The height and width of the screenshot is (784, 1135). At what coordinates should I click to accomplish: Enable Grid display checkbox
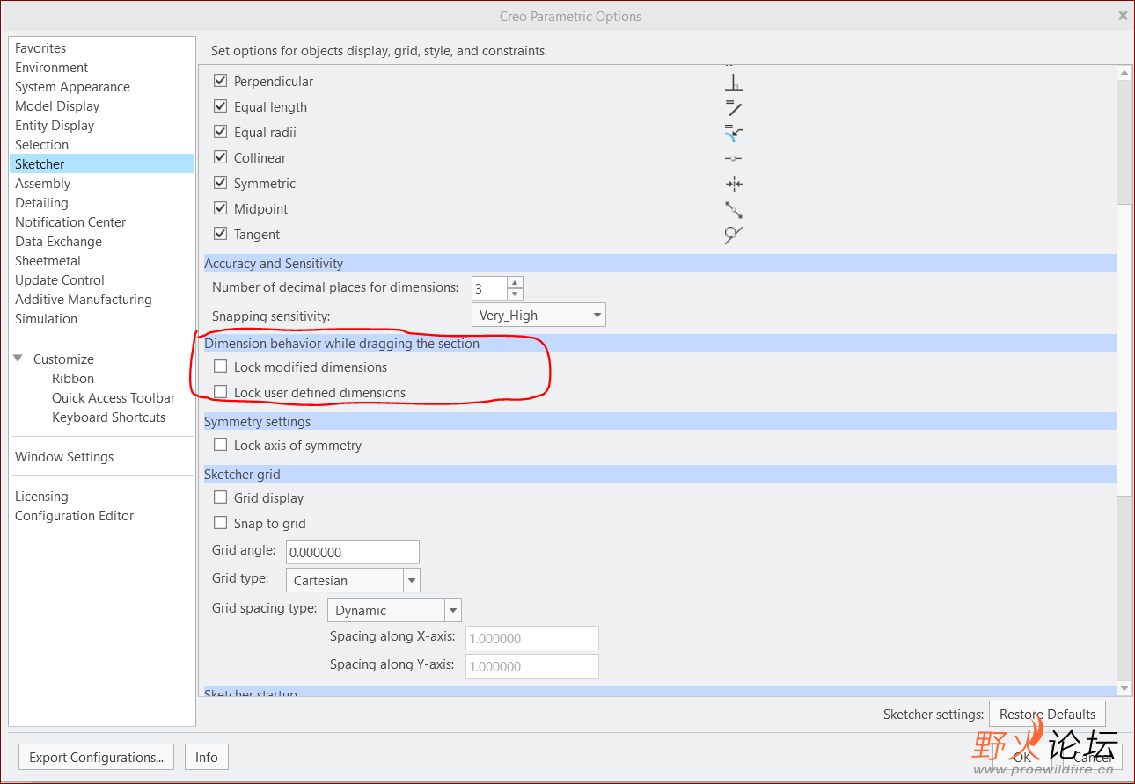(x=221, y=497)
